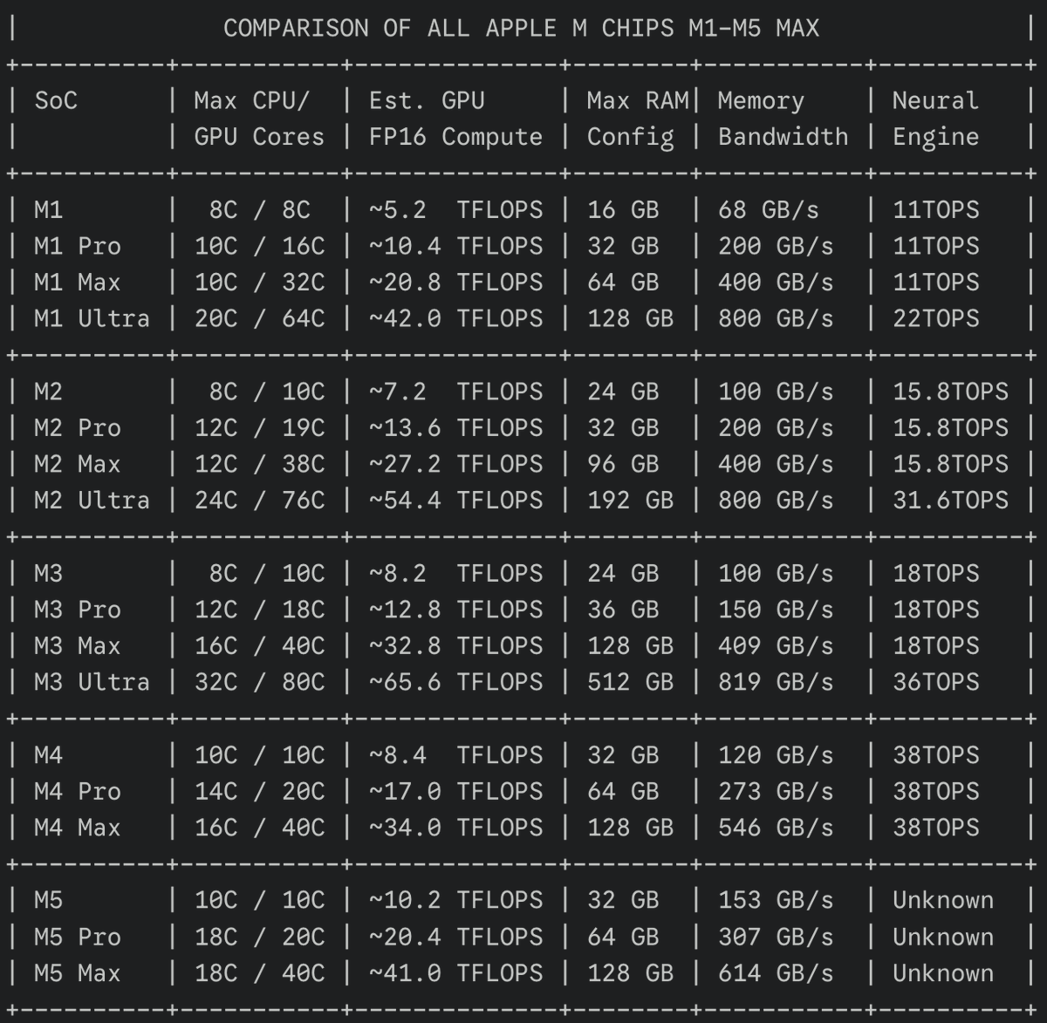Click the "~20.8 TFLOPS" value

click(455, 283)
